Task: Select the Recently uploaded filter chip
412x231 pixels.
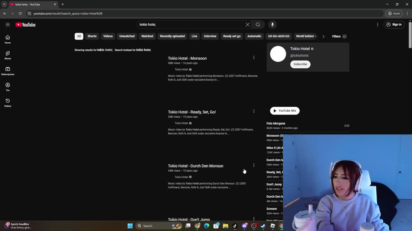Action: click(x=172, y=36)
